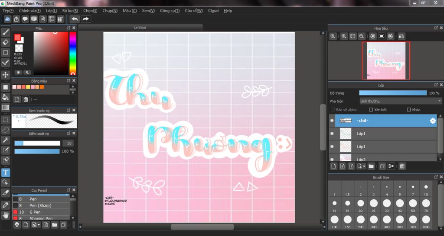Open the Công cụ(T) menu
Viewport: 444px width, 236px height.
pos(170,11)
